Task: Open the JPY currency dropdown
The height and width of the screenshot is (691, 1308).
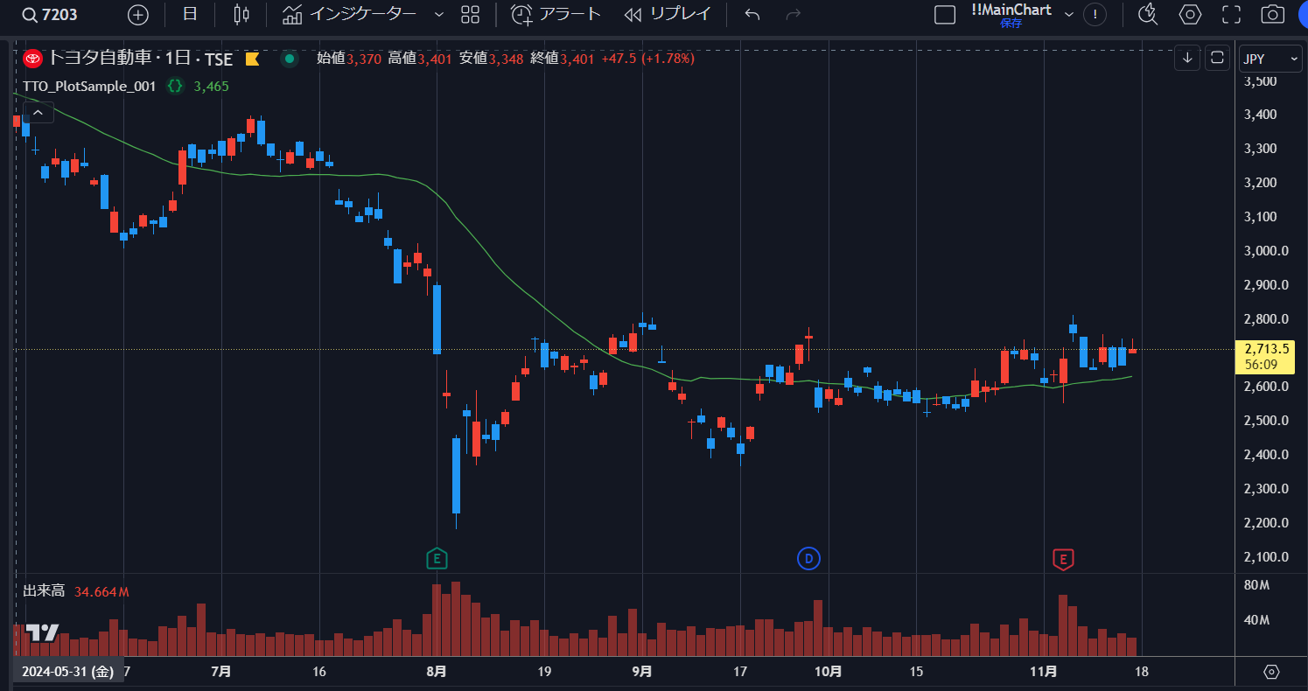Action: pos(1271,59)
